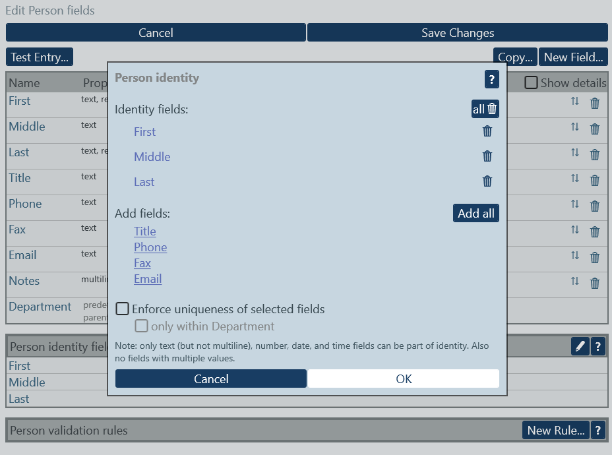This screenshot has width=612, height=455.
Task: Delete all identity fields with the trash-all icon
Action: [485, 108]
